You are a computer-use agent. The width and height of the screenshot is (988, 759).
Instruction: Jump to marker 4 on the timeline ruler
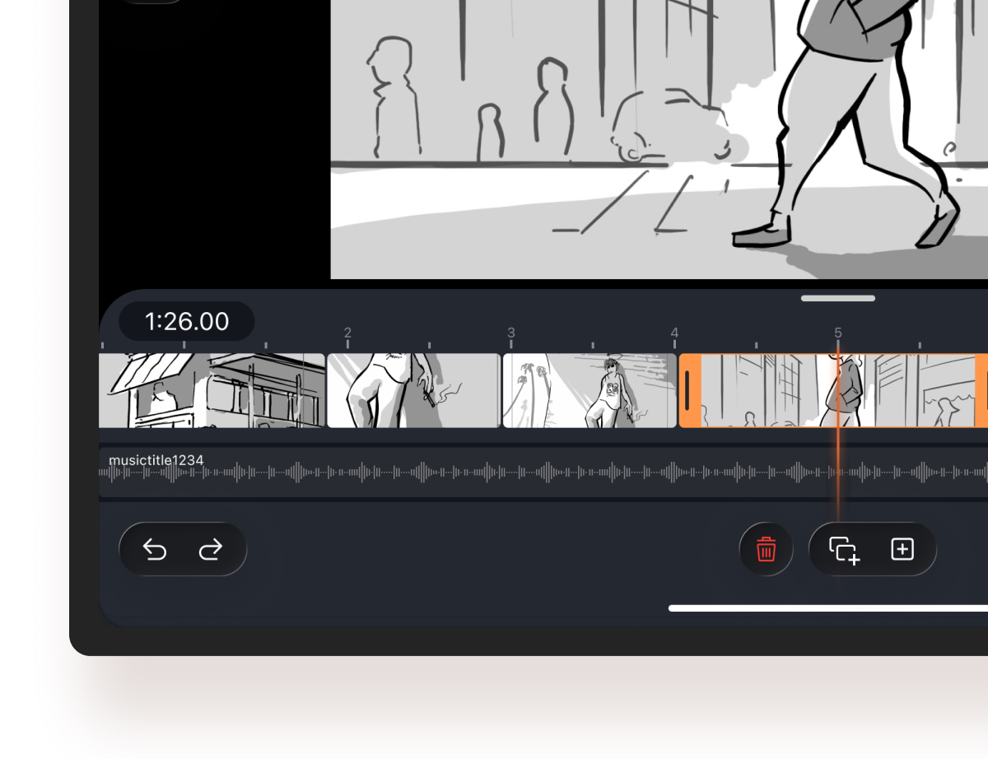coord(674,333)
